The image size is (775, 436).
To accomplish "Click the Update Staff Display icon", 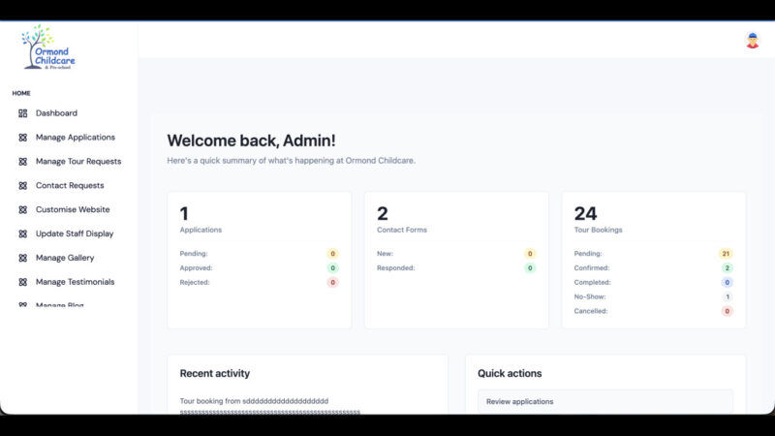I will click(23, 234).
